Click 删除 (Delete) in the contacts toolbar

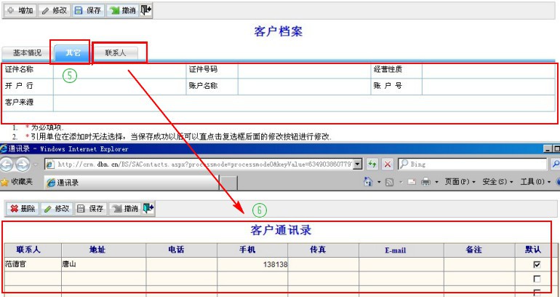[x=22, y=209]
